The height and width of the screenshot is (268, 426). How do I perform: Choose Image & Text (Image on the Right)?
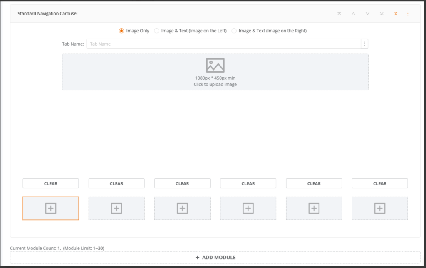coord(234,31)
